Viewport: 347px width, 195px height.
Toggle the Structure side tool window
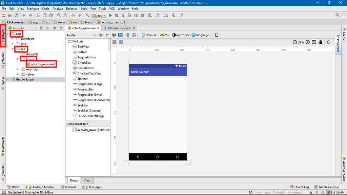coord(3,60)
